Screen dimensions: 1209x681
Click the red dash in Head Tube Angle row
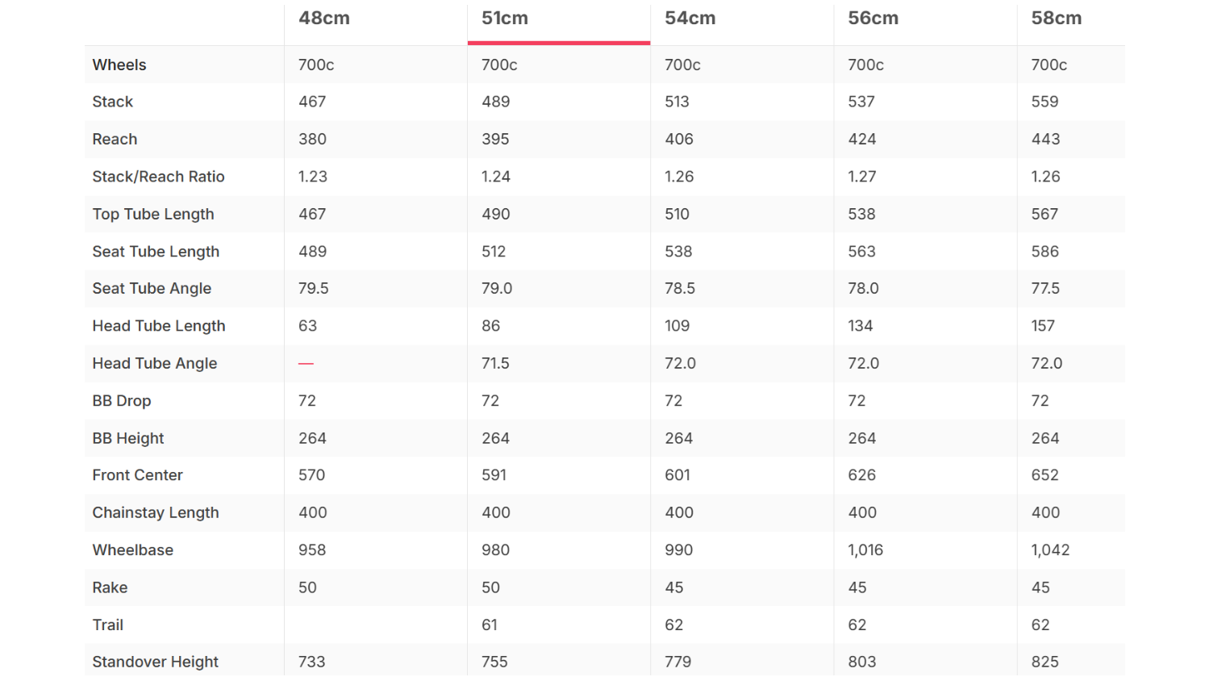(x=306, y=364)
